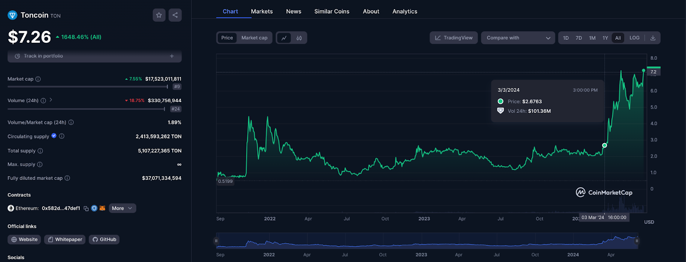This screenshot has height=262, width=686.
Task: Click the Ethereum contract address 0x582d...47def1
Action: 61,209
